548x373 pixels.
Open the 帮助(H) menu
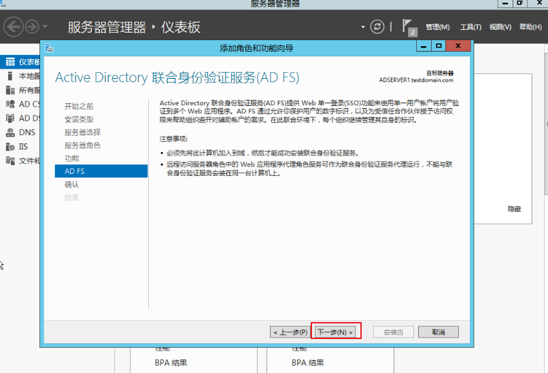pos(530,27)
